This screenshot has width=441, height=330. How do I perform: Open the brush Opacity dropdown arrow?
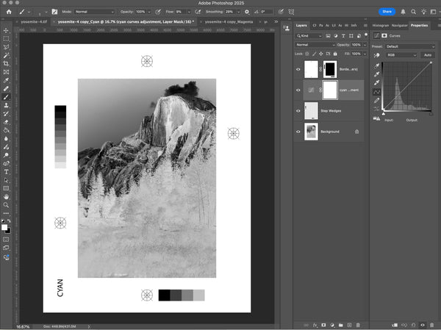[x=149, y=12]
